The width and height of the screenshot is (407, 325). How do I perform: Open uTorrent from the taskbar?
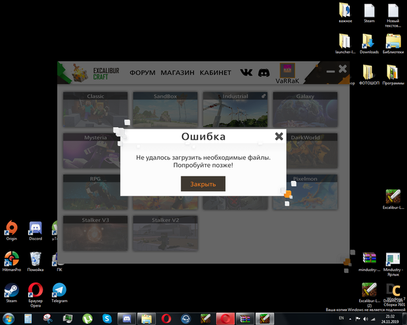click(88, 319)
